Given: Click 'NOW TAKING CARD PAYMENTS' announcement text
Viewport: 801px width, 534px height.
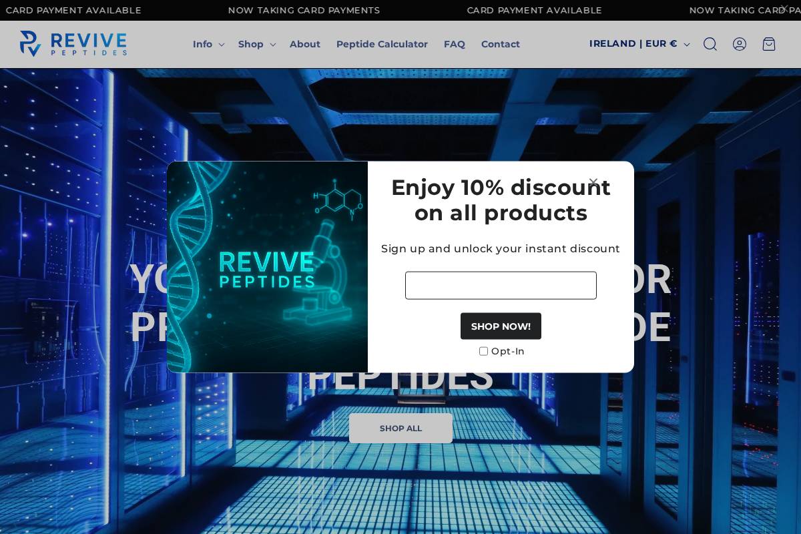Looking at the screenshot, I should click(x=304, y=10).
